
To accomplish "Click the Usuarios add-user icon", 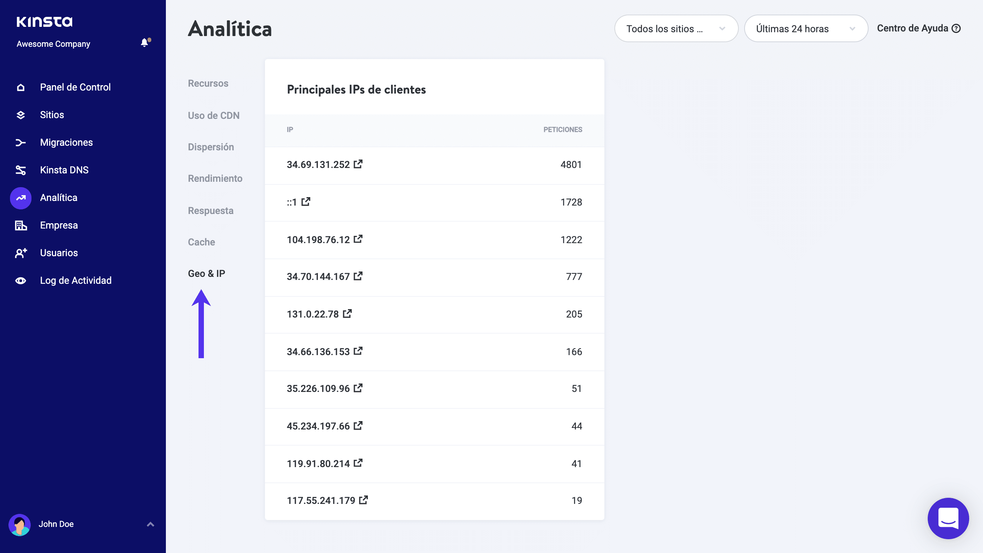I will (x=21, y=253).
